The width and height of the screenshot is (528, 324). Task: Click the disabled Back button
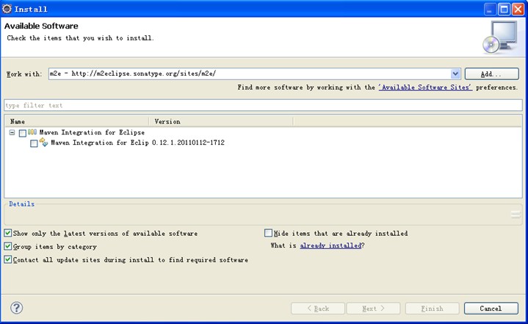pos(318,308)
